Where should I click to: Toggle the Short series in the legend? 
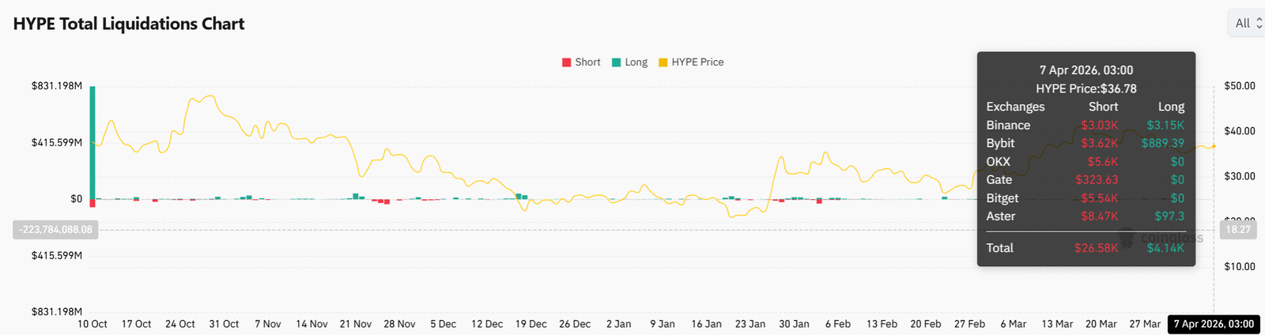click(587, 62)
